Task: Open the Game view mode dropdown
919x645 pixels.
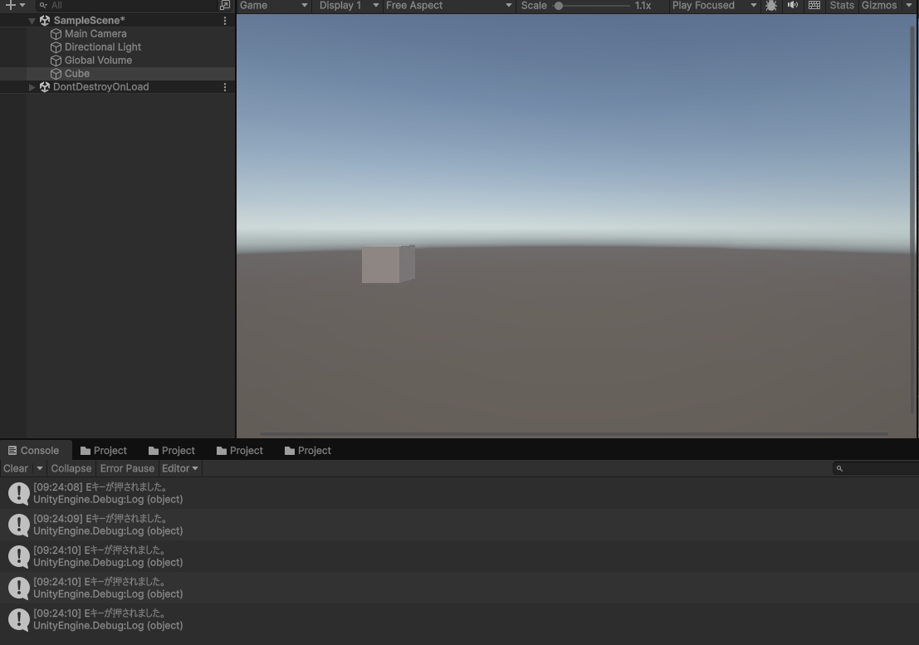Action: point(273,5)
